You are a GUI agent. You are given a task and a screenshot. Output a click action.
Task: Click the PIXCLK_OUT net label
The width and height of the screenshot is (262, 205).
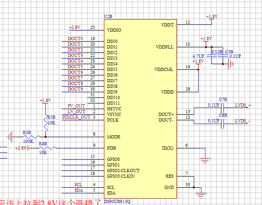76,117
